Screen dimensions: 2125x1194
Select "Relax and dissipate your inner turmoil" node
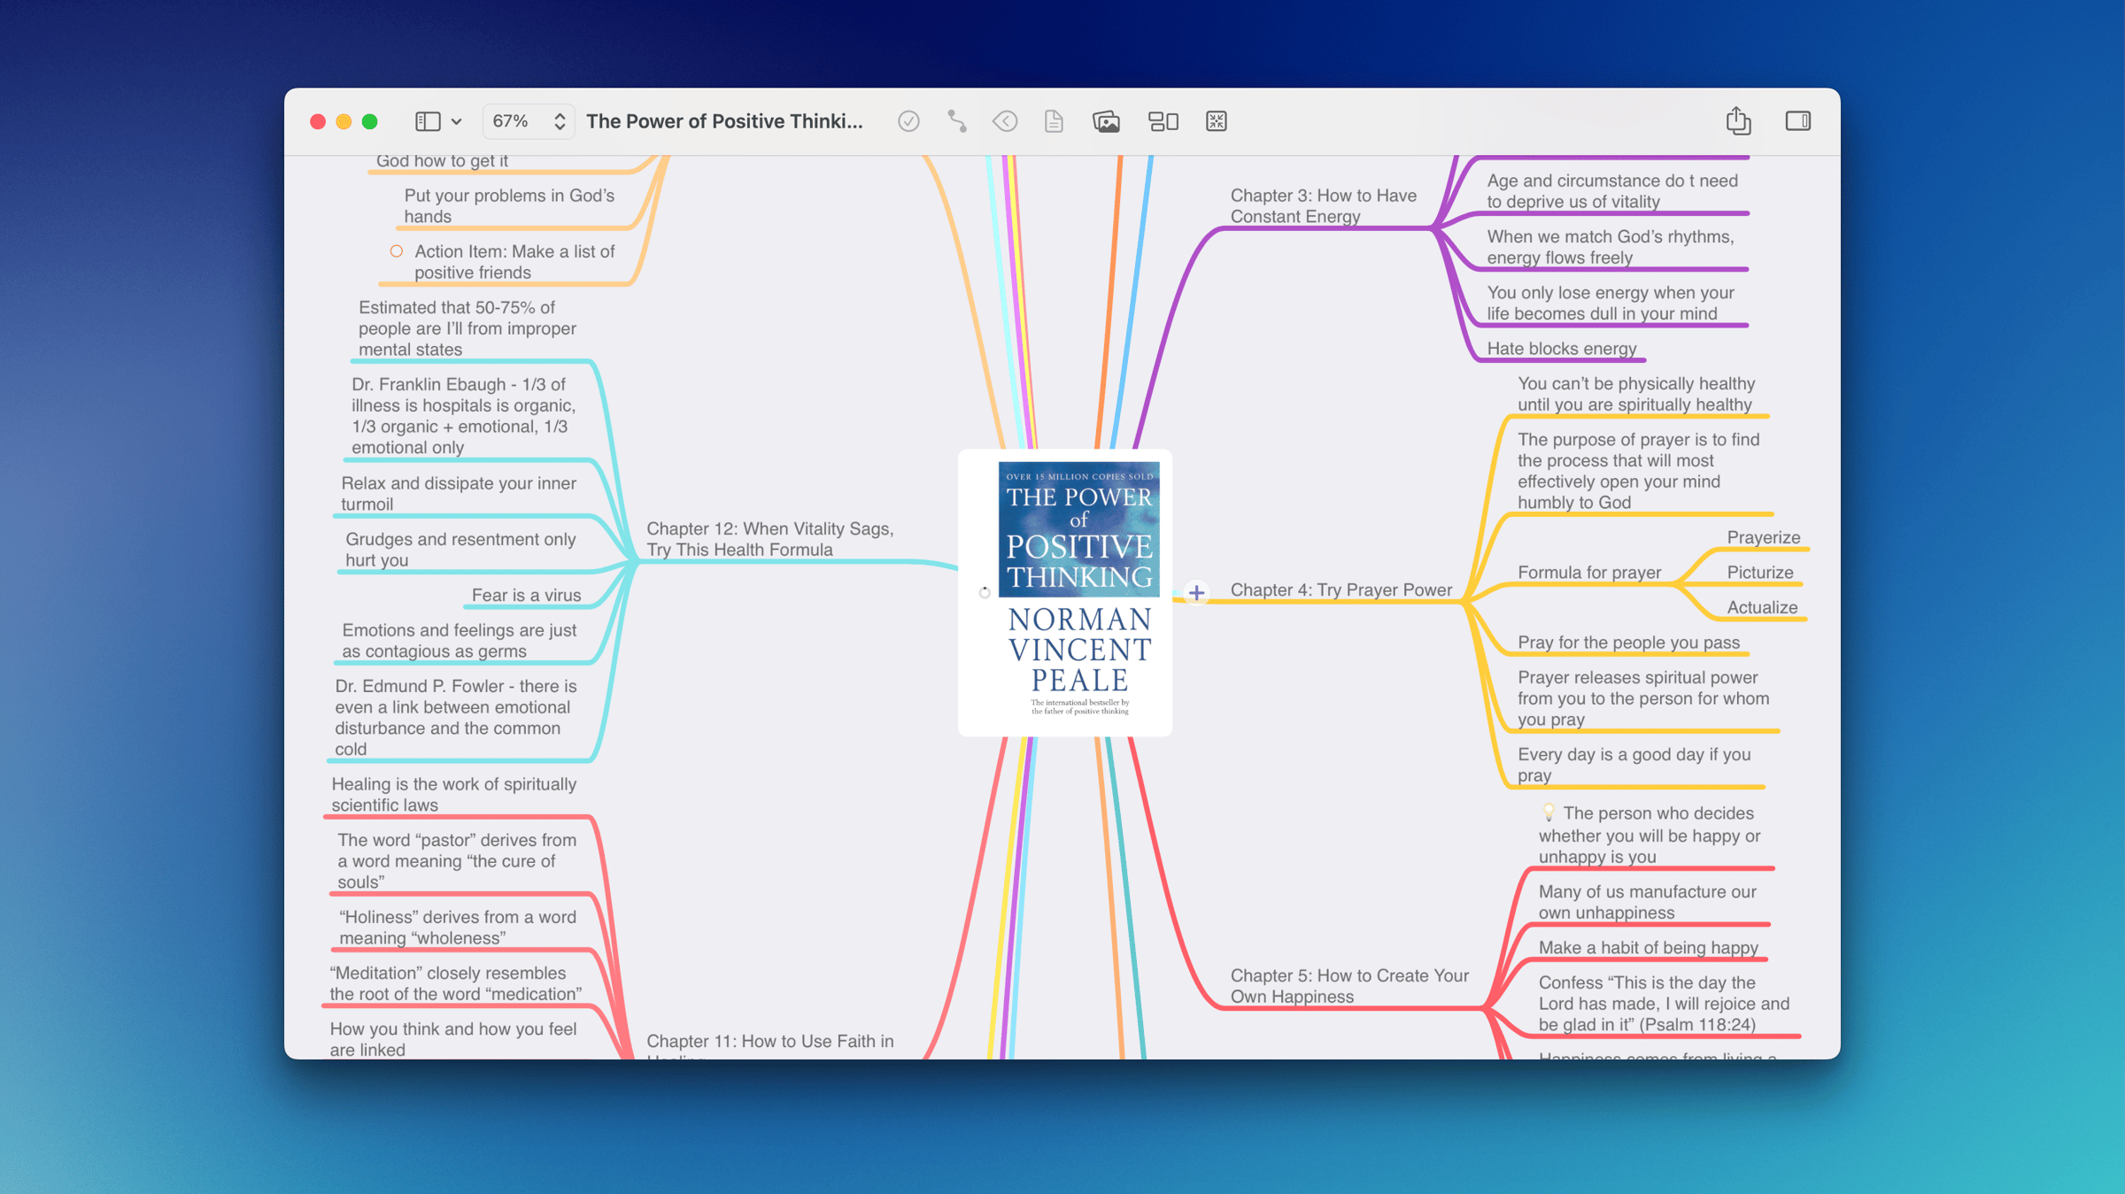(459, 494)
